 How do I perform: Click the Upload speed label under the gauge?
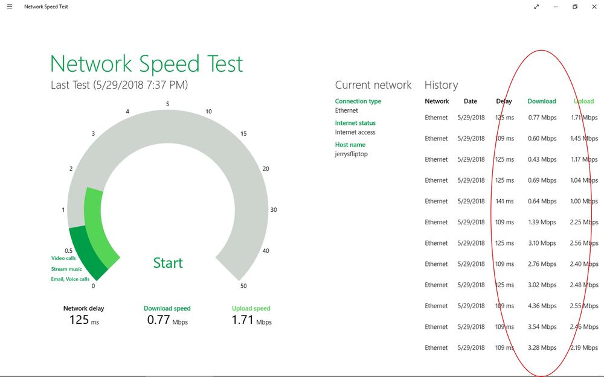[x=251, y=308]
